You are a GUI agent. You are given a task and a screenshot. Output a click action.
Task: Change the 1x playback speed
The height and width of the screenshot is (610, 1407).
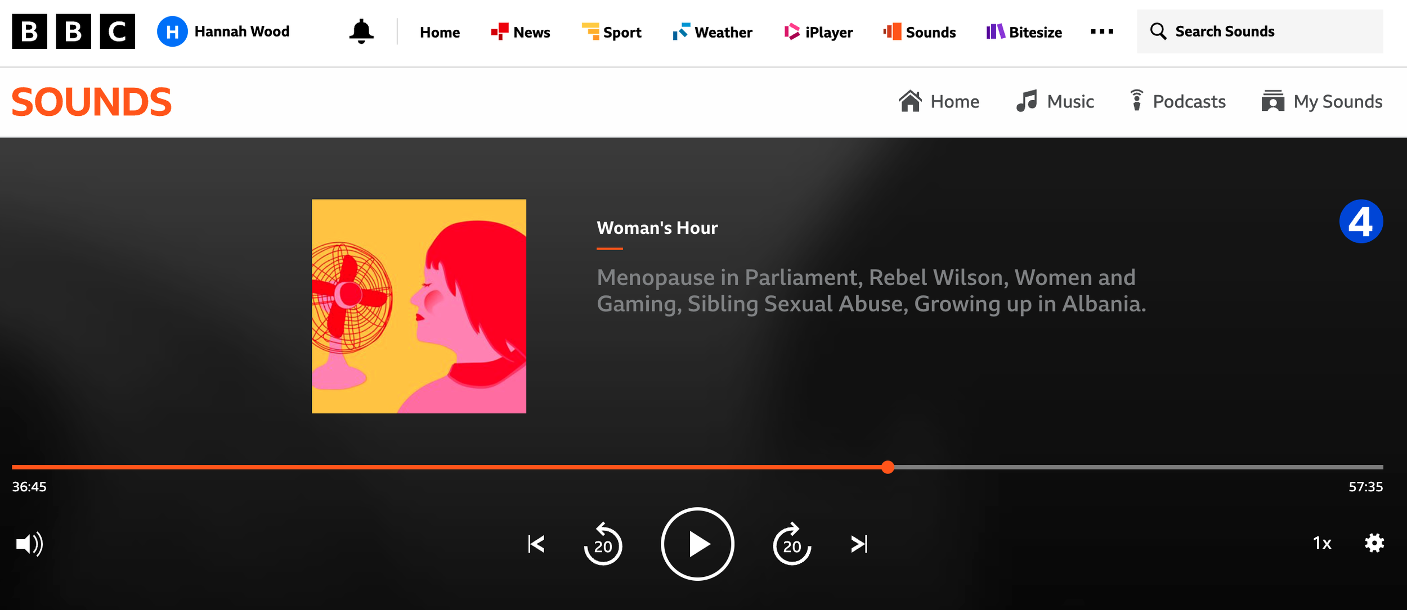pos(1322,543)
